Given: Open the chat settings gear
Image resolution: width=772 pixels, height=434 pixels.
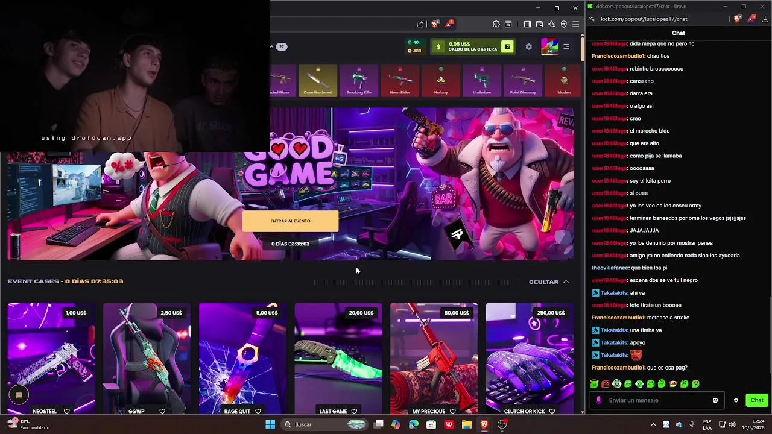Looking at the screenshot, I should (x=736, y=400).
